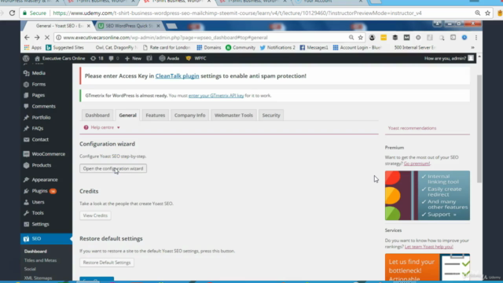Screen dimensions: 503x283
Task: Click the inner browser forward arrow
Action: [37, 38]
